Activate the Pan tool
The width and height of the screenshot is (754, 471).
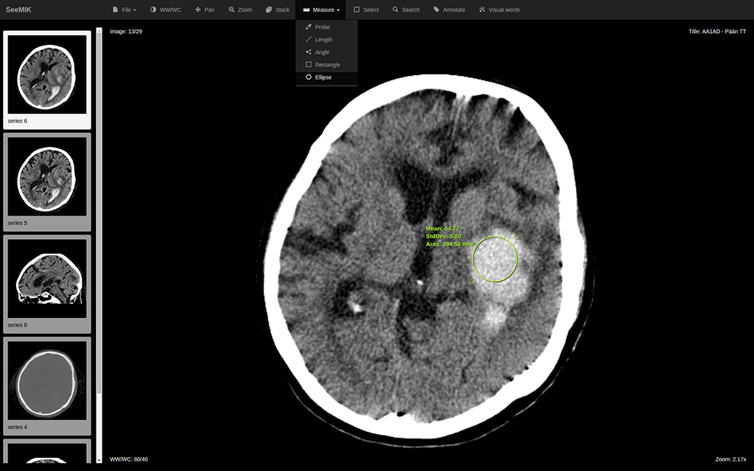[x=205, y=10]
